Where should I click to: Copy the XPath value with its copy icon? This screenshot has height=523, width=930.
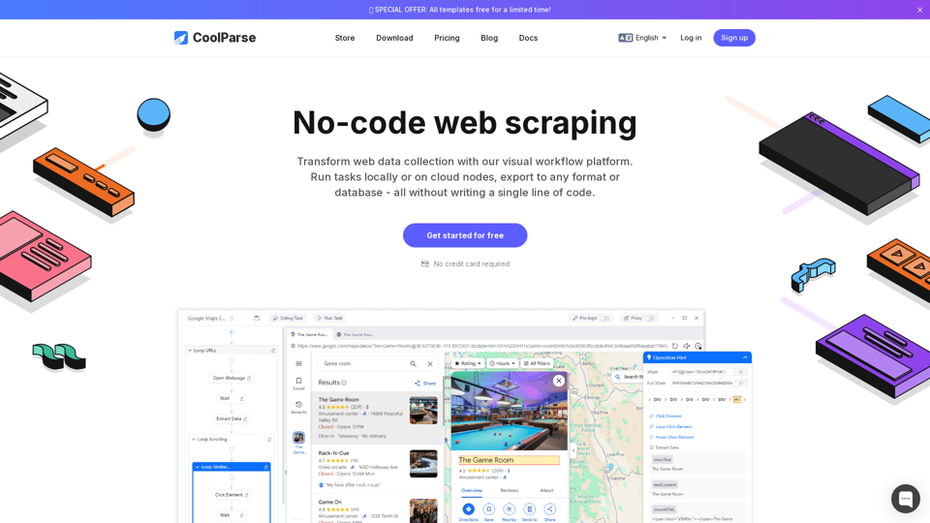[741, 372]
